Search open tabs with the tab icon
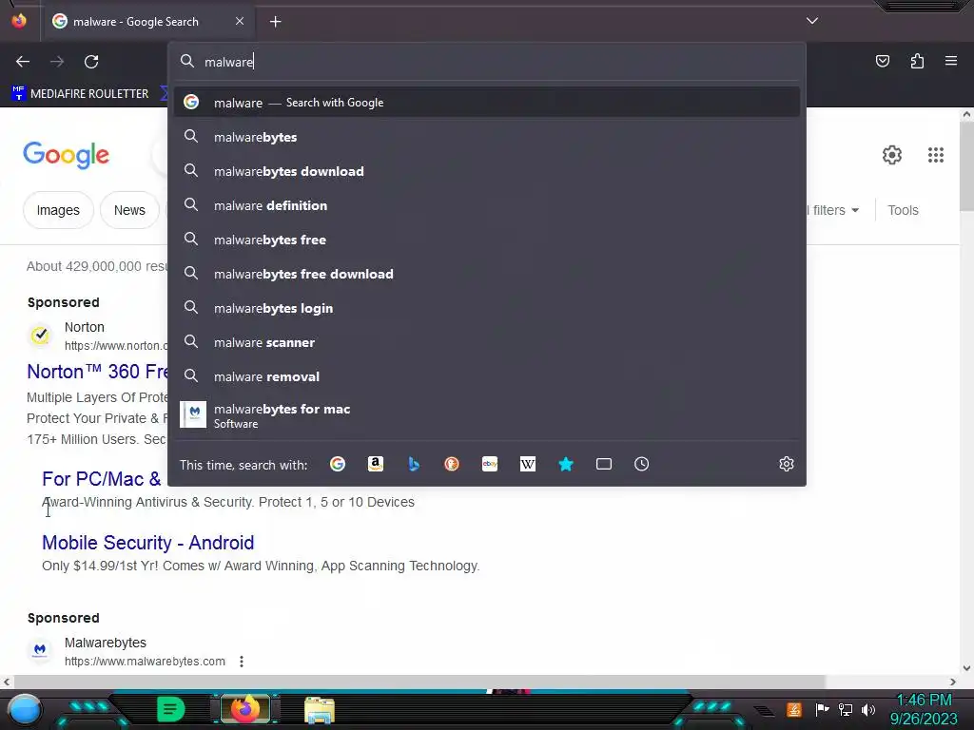 604,464
